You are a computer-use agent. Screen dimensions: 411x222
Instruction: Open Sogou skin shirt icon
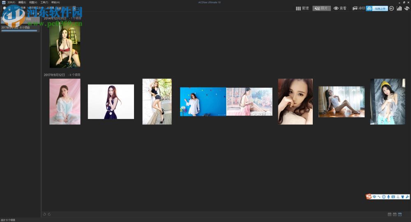pyautogui.click(x=403, y=197)
